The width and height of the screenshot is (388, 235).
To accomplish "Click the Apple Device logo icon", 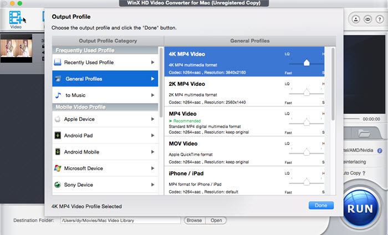I will point(58,119).
